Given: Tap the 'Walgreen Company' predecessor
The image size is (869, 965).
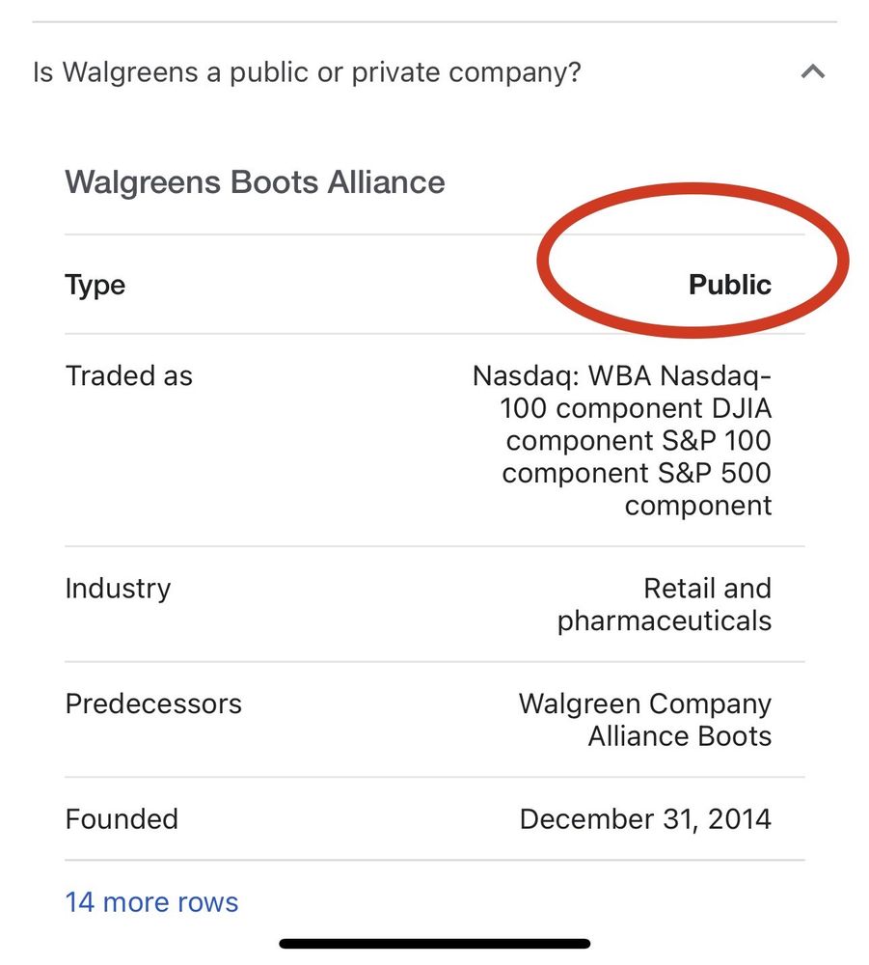Looking at the screenshot, I should coord(644,703).
